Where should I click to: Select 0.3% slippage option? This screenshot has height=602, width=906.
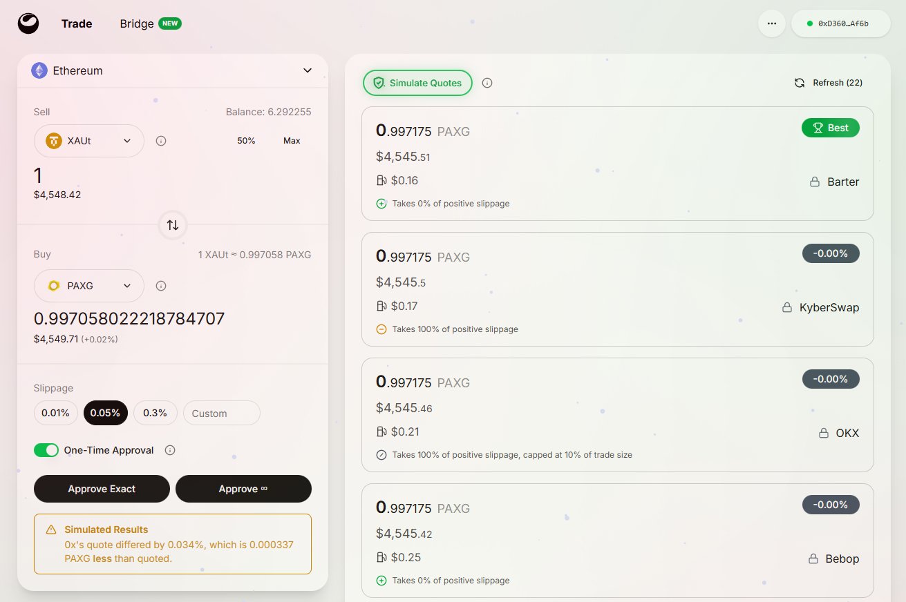pos(155,413)
